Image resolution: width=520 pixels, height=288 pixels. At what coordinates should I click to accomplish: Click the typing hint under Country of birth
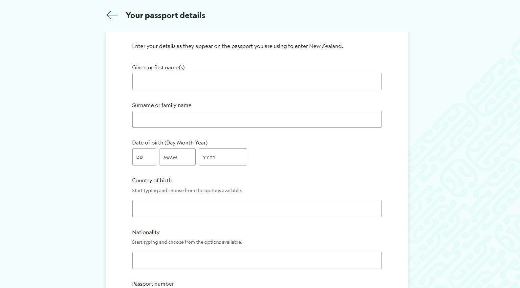coord(187,190)
